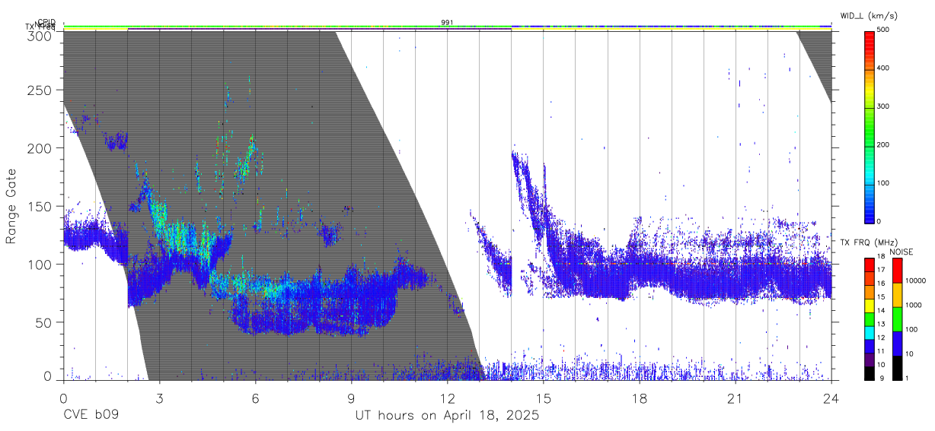The width and height of the screenshot is (935, 431).
Task: Click the 250 tick on the Range Gate axis
Action: [x=40, y=90]
